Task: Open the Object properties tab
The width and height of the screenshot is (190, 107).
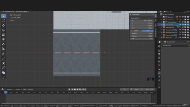Action: 159,69
